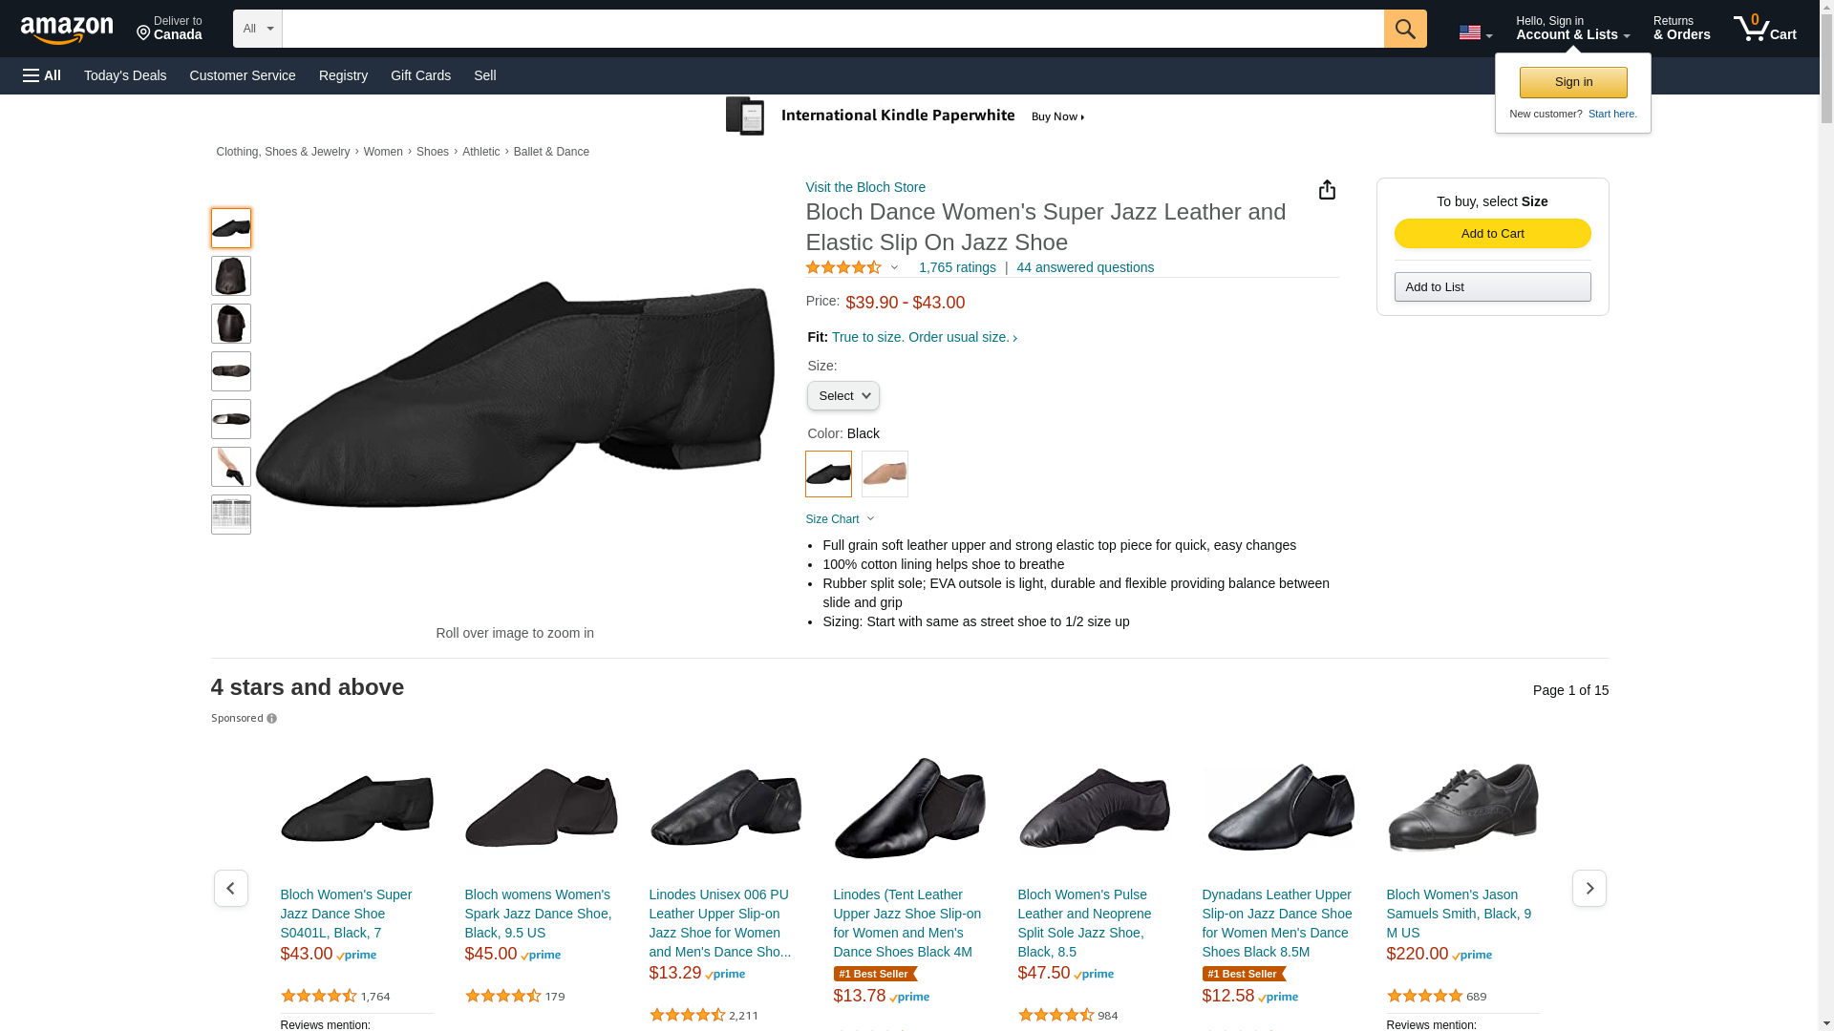Expand the Size Chart
Image resolution: width=1834 pixels, height=1031 pixels.
[x=840, y=519]
